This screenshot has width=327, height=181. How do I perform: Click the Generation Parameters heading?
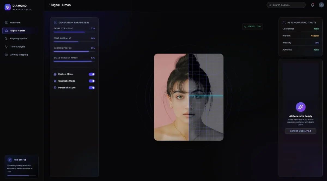pos(74,23)
